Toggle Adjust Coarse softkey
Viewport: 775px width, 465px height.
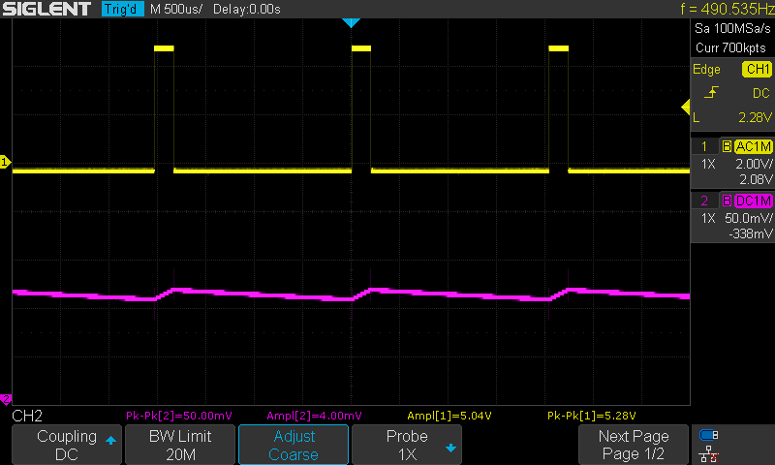pos(294,445)
